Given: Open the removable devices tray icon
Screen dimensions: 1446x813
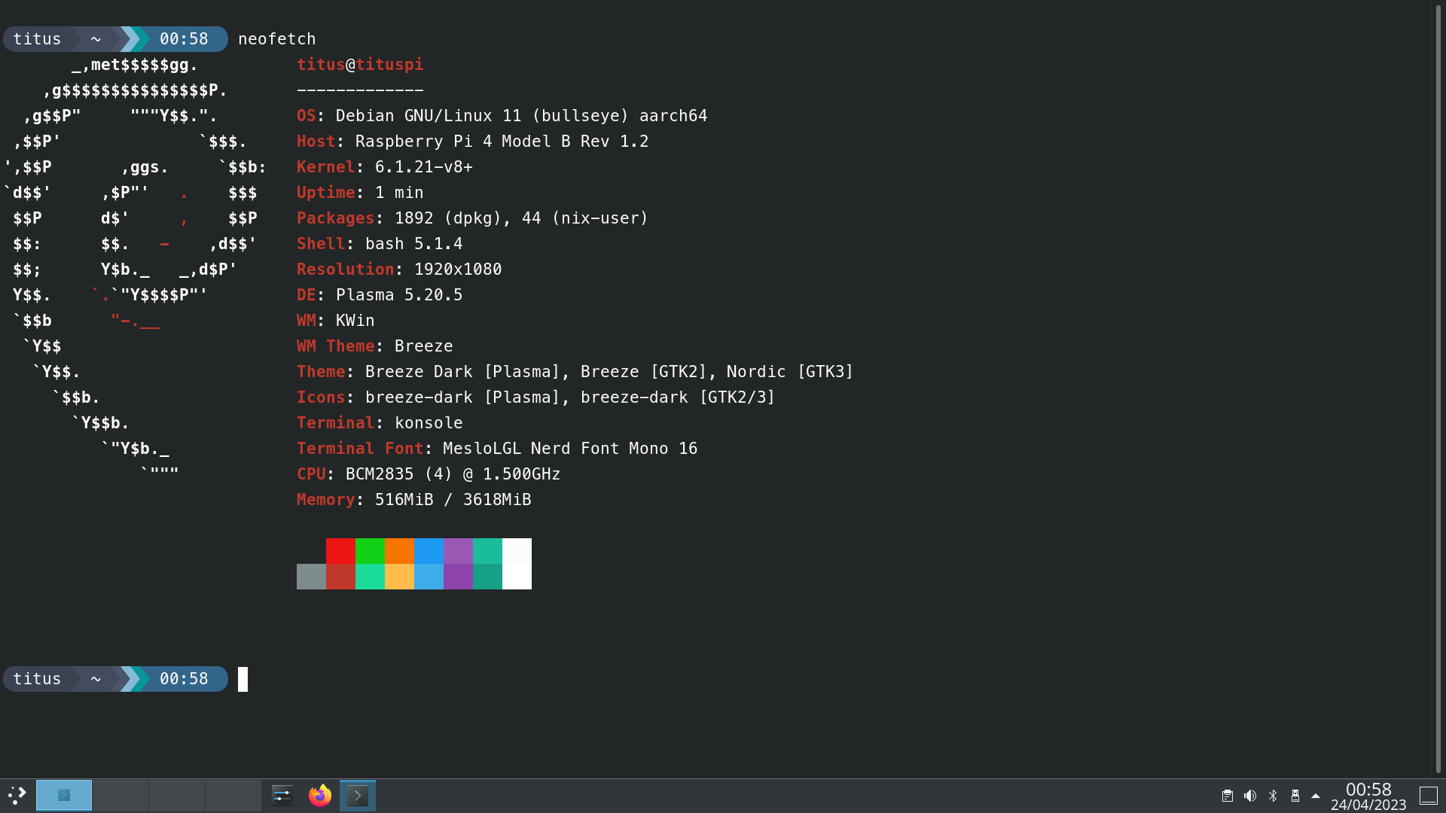Looking at the screenshot, I should pyautogui.click(x=1295, y=796).
